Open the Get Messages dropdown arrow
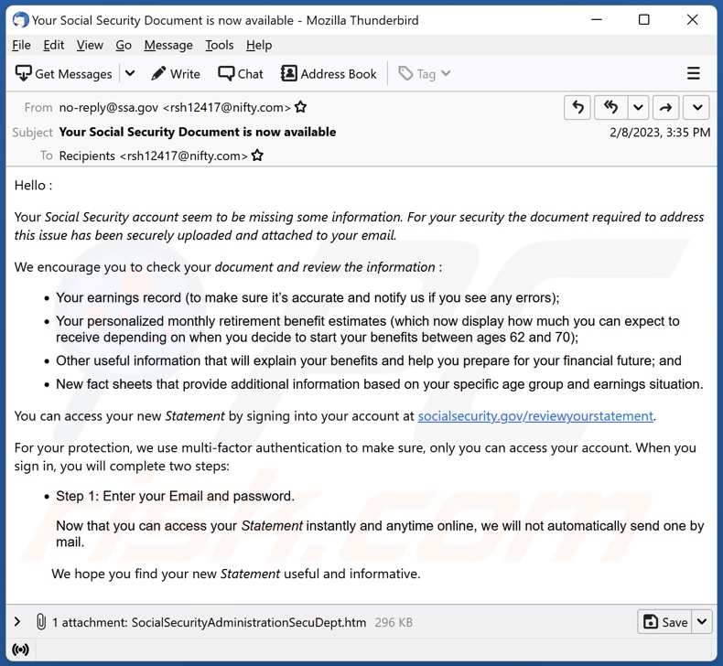 tap(130, 74)
